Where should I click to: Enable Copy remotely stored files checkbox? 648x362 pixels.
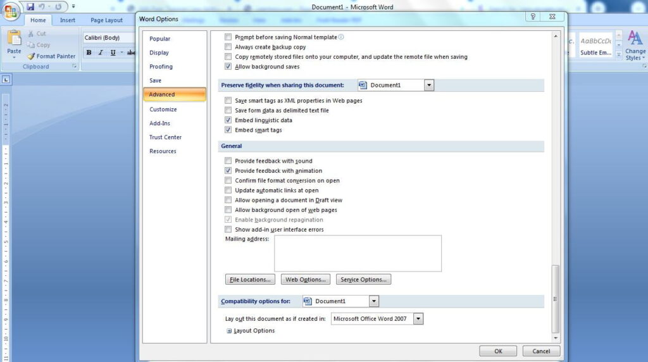click(228, 56)
